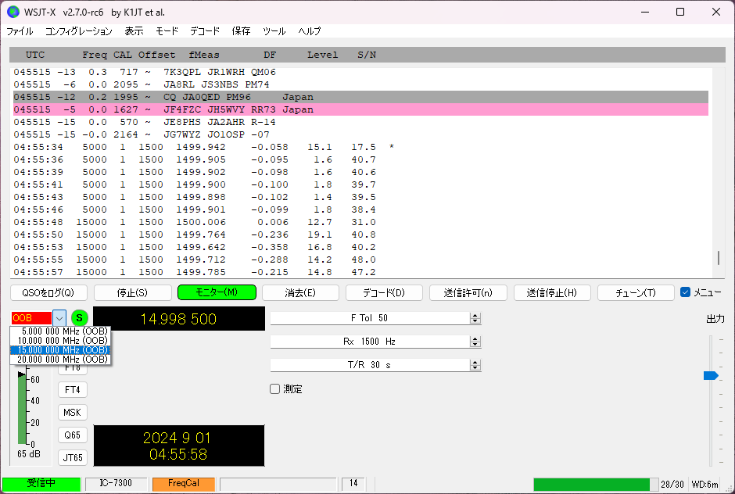The height and width of the screenshot is (494, 735).
Task: Click the 28/30 progress bar
Action: (595, 484)
